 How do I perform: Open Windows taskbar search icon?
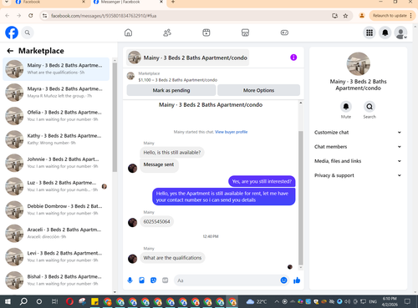pyautogui.click(x=23, y=301)
